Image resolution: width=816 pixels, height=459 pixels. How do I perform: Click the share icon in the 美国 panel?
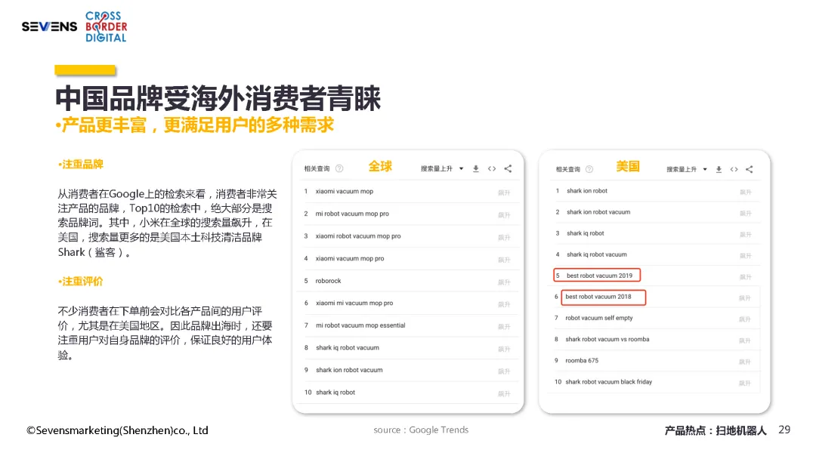click(750, 169)
